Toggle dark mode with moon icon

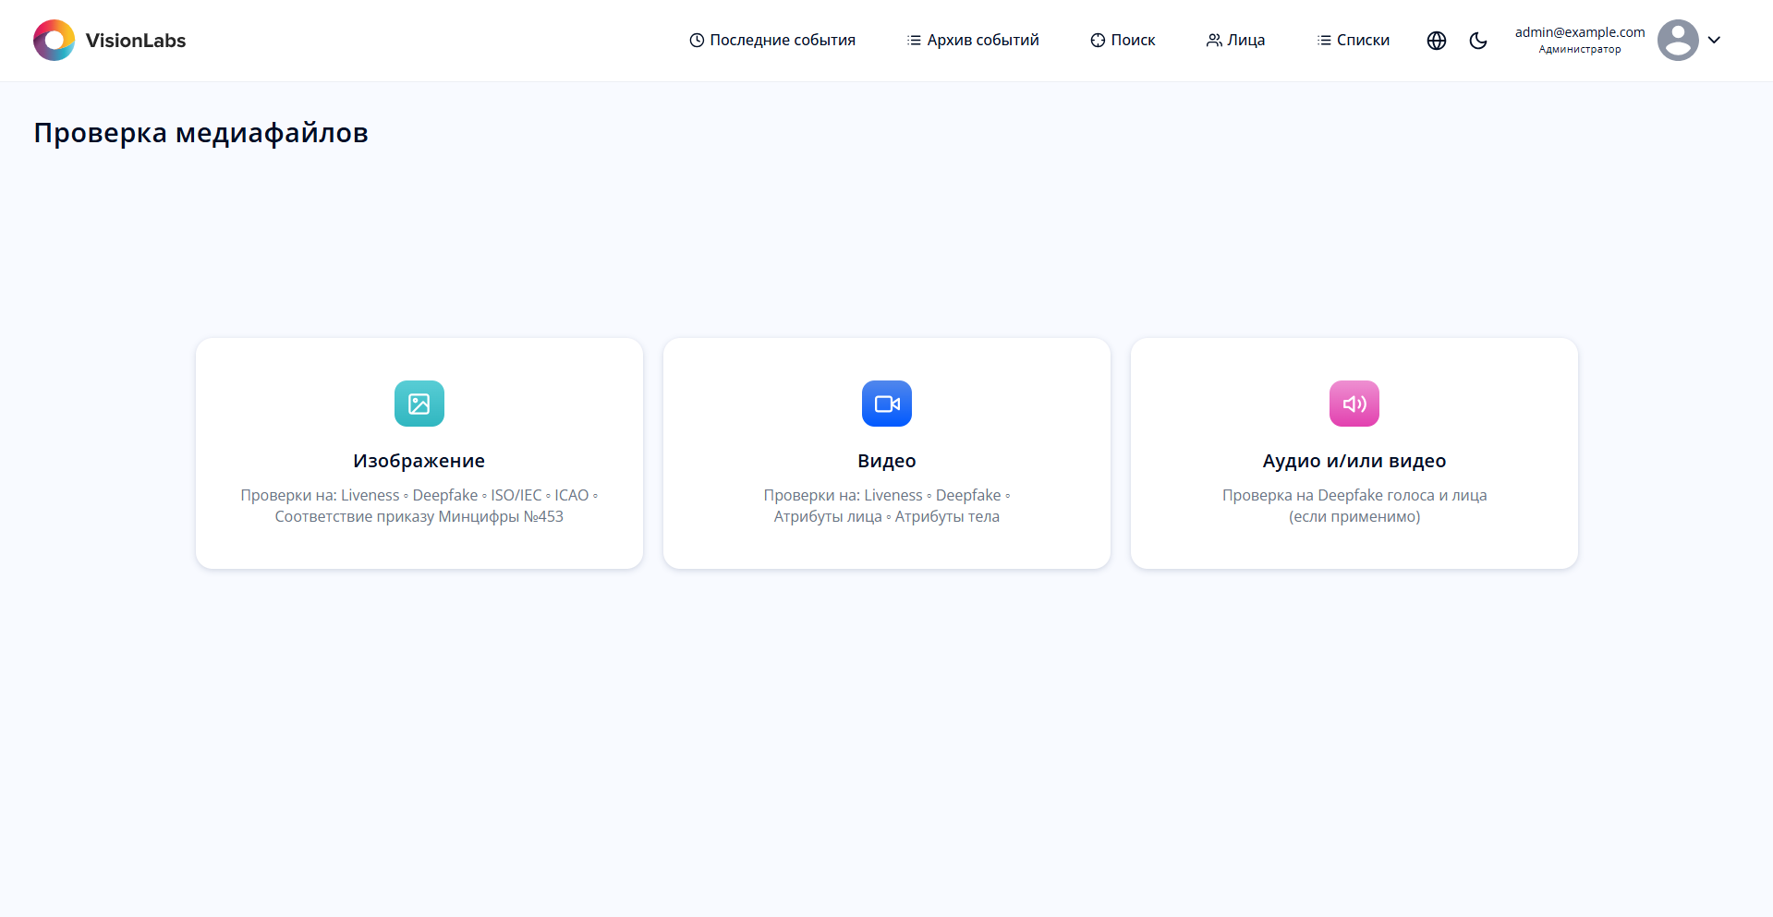[1478, 41]
